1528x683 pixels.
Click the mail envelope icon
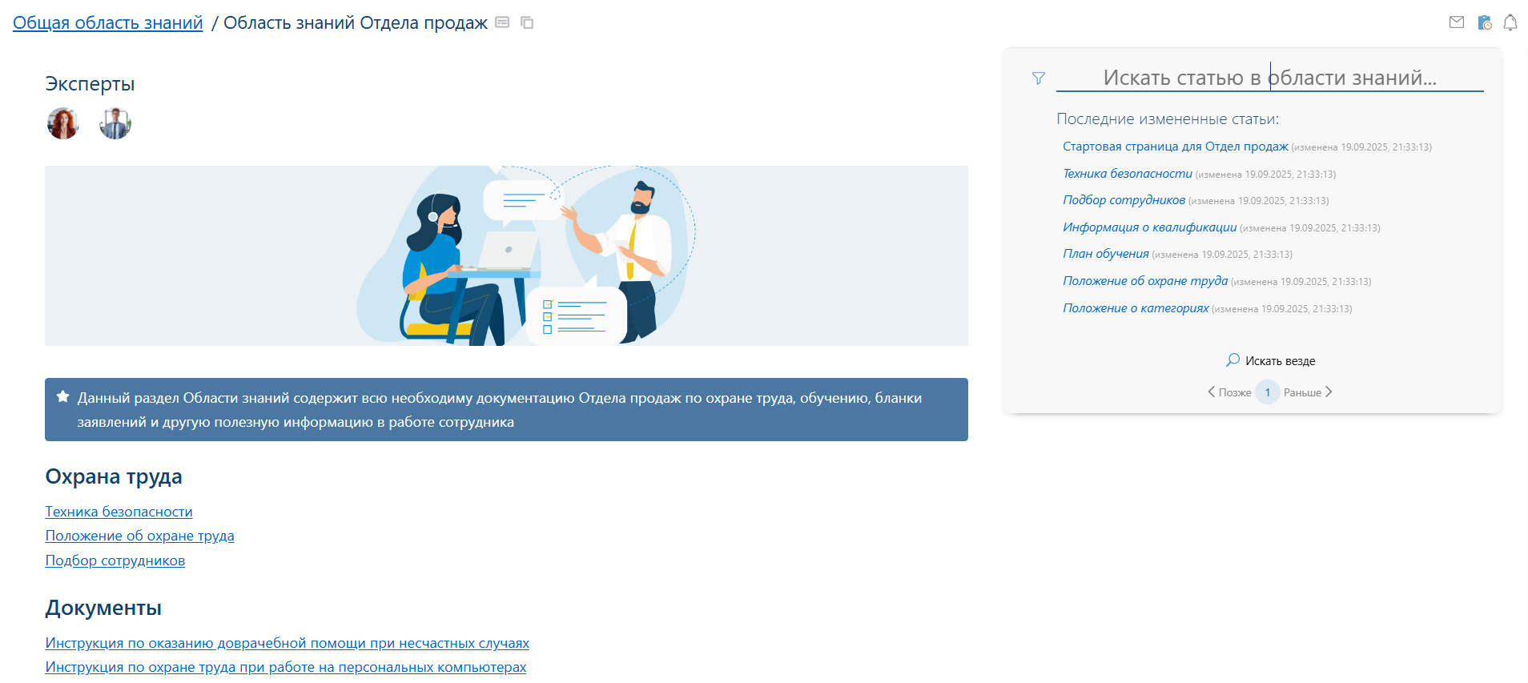pyautogui.click(x=1456, y=22)
